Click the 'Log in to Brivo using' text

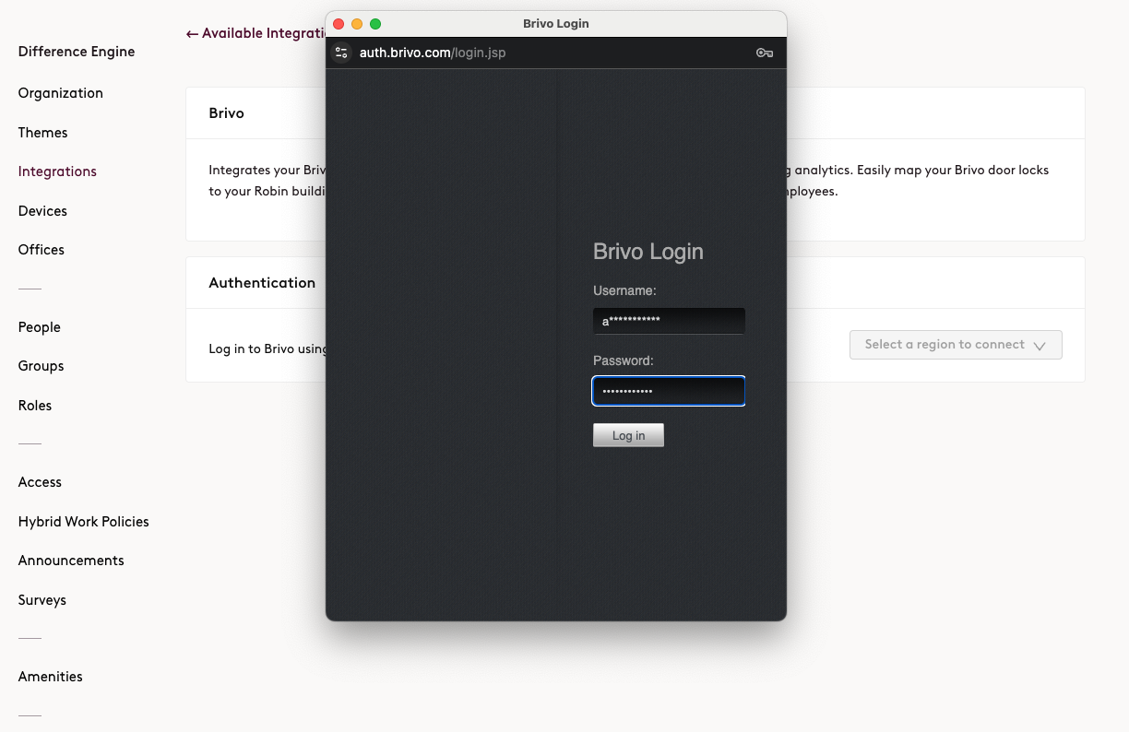click(267, 349)
